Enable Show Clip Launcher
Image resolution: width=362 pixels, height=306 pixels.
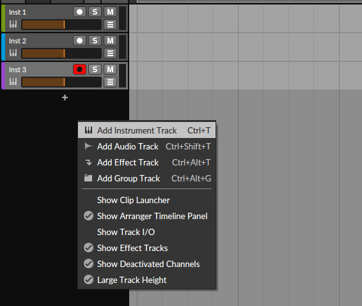click(147, 200)
